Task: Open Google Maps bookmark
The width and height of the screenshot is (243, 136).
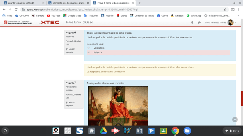Action: coord(72,16)
